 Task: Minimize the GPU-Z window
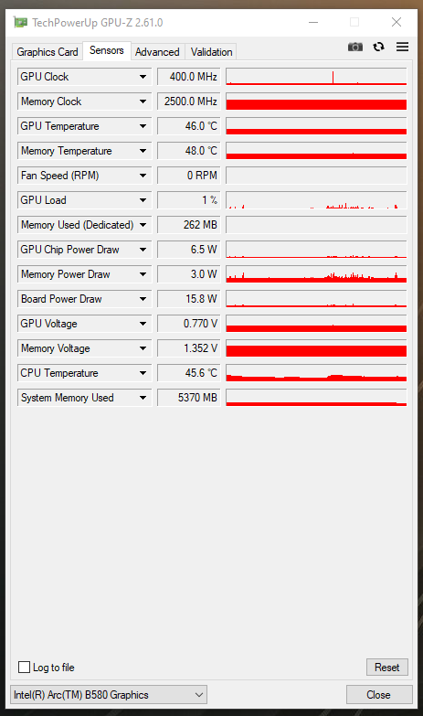[x=313, y=22]
